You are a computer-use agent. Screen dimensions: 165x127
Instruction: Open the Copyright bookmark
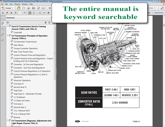click(18, 33)
